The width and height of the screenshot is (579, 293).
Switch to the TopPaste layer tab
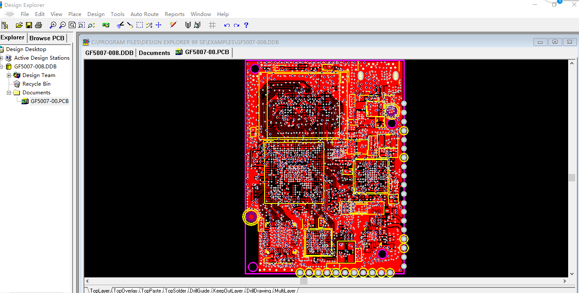click(x=151, y=290)
